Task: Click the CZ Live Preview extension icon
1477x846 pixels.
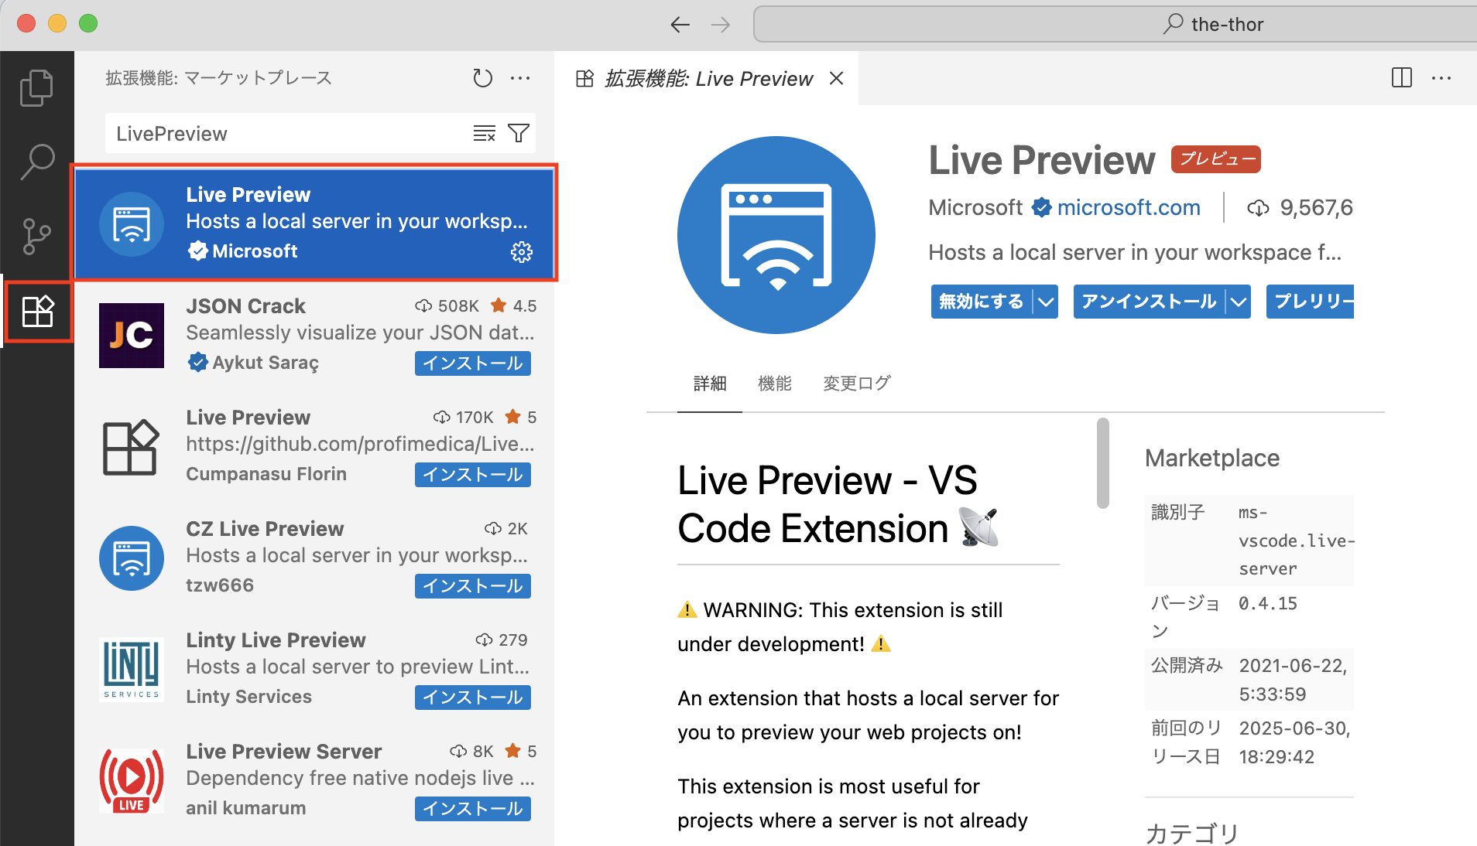Action: [132, 558]
